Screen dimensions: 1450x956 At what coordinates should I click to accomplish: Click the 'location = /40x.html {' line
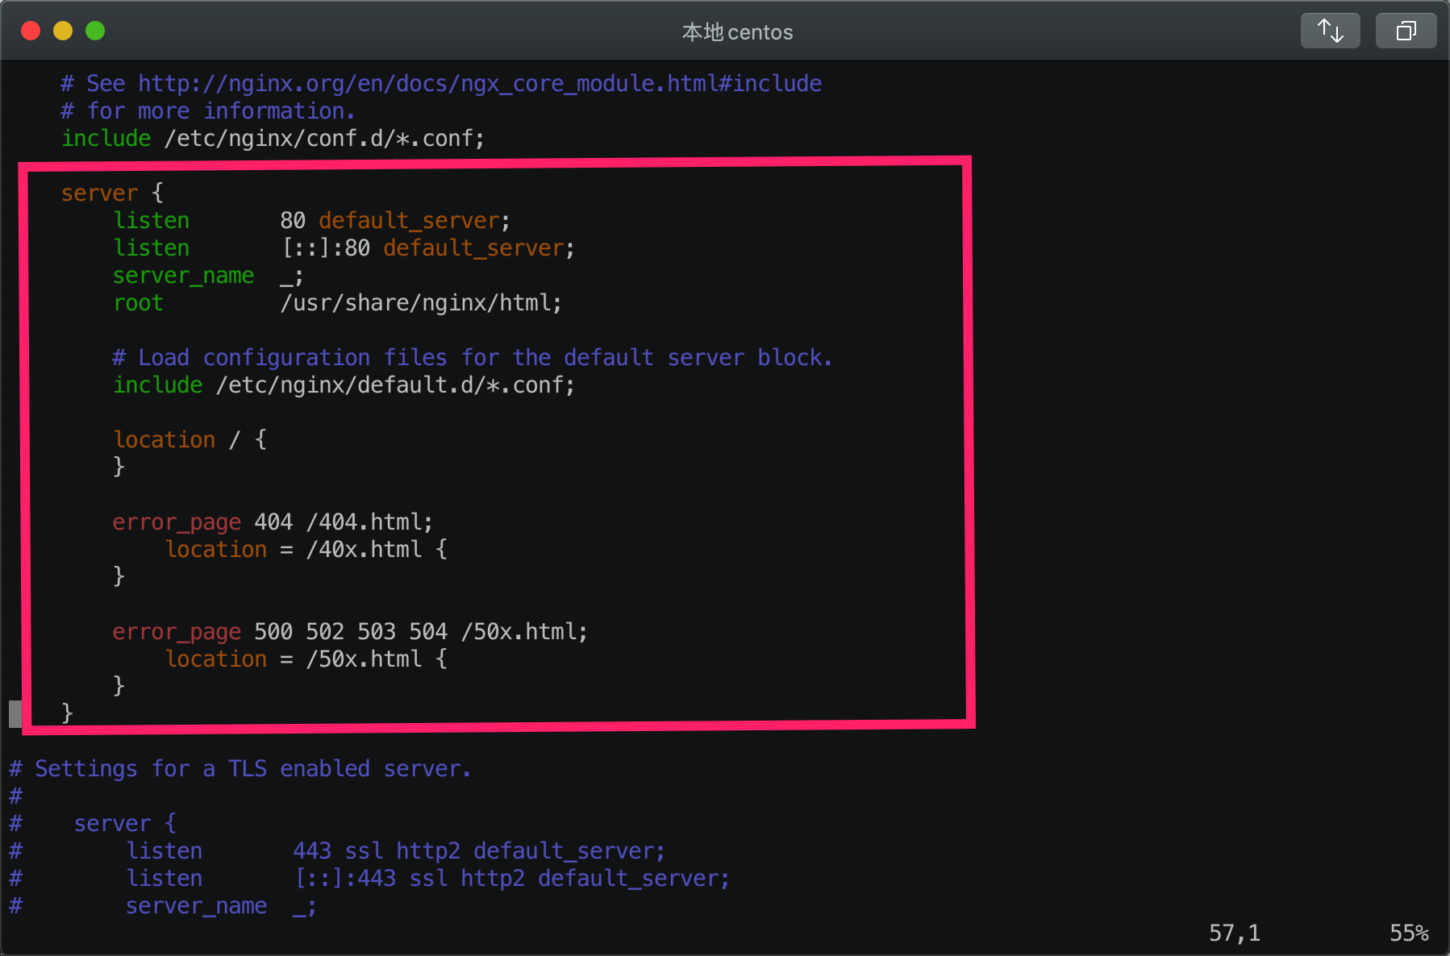(x=306, y=550)
